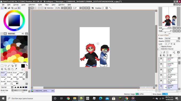This screenshot has width=181, height=101.
Task: Click the black foreground color swatch
Action: click(23, 66)
